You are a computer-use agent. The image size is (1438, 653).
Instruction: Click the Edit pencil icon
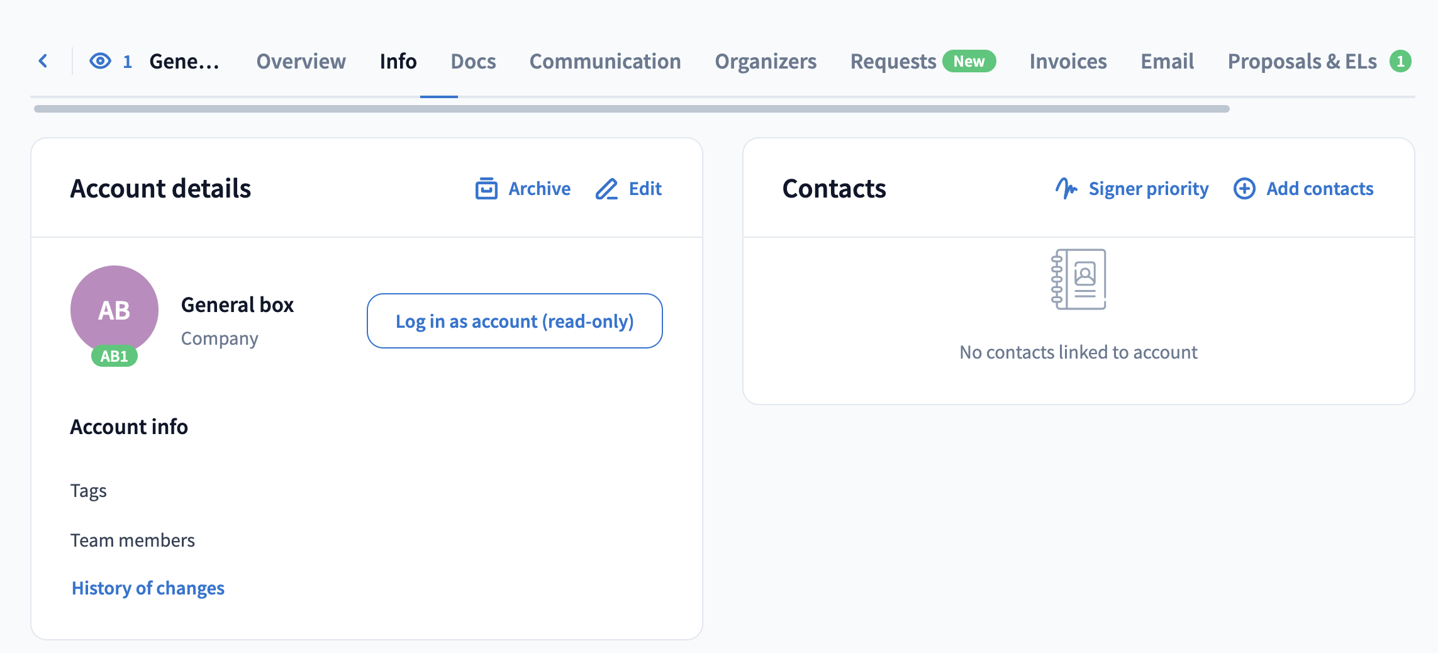click(x=606, y=189)
